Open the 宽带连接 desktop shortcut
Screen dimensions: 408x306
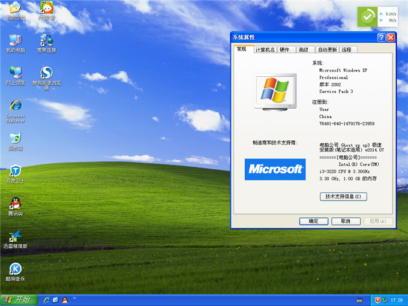(46, 41)
